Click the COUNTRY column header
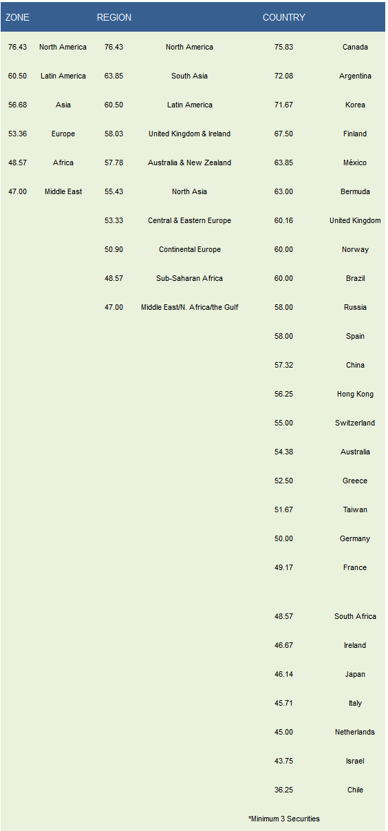388x831 pixels. point(284,17)
